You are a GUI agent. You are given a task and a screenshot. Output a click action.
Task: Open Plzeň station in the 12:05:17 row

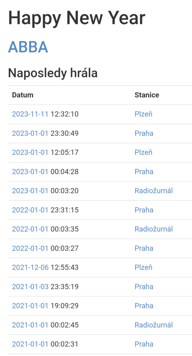tap(143, 152)
